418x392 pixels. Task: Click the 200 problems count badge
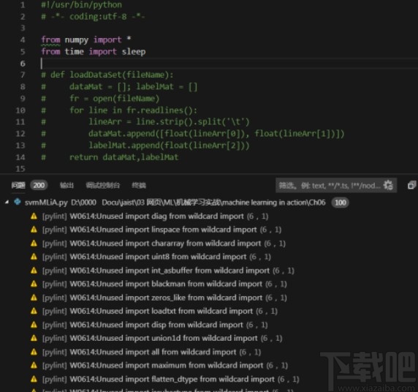point(39,185)
